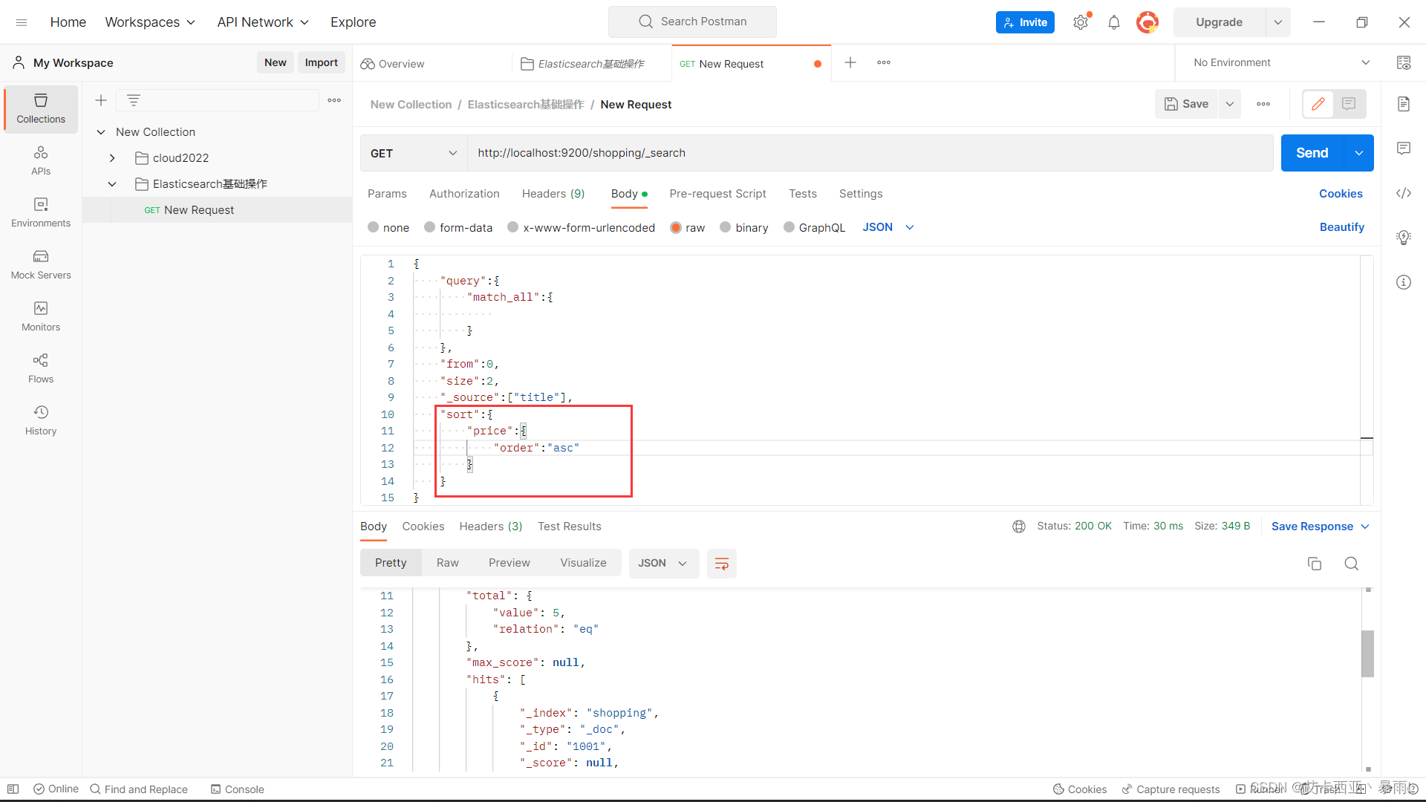This screenshot has height=802, width=1426.
Task: Open the comments icon in right sidebar
Action: point(1404,149)
